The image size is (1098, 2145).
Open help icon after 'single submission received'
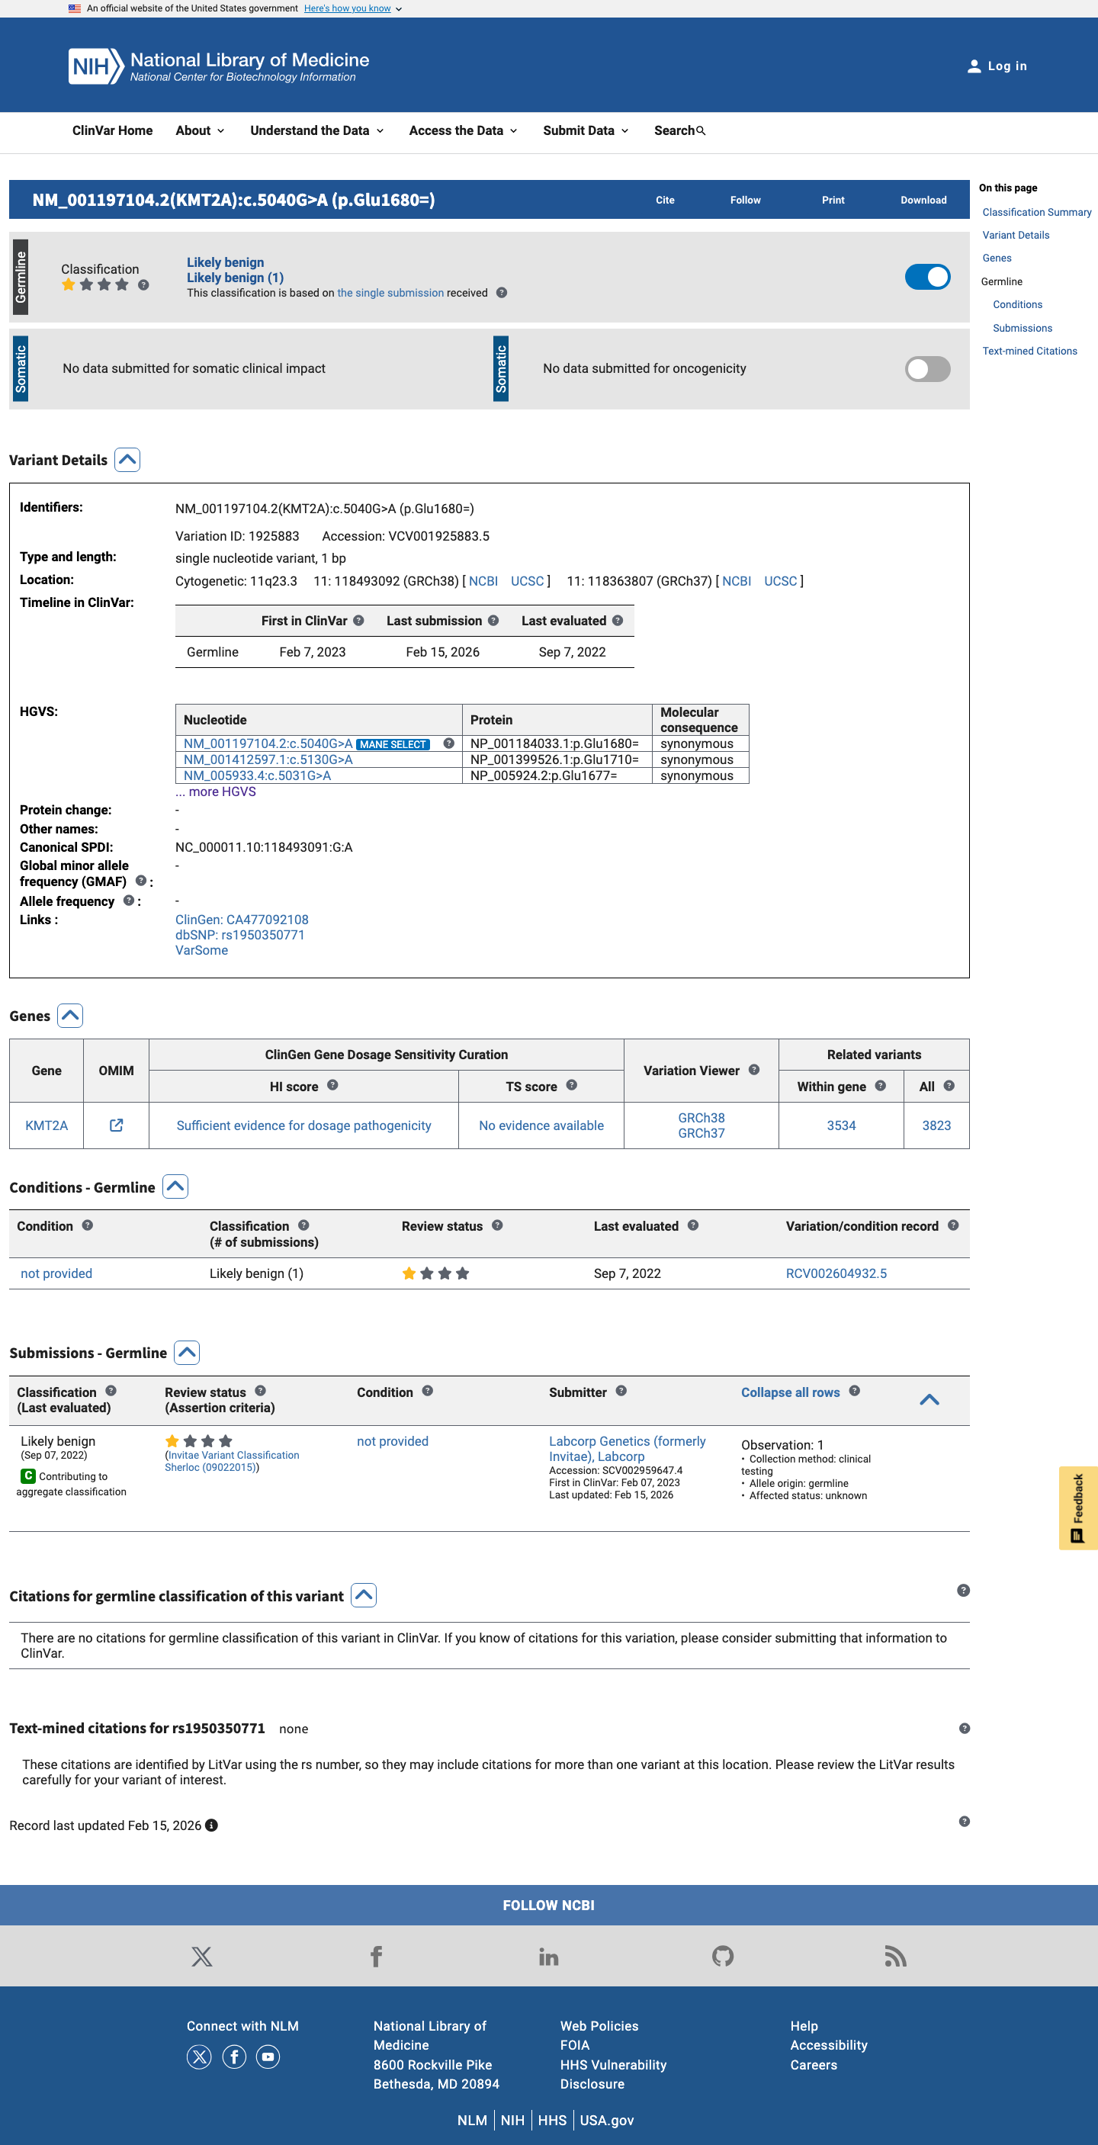(x=501, y=293)
